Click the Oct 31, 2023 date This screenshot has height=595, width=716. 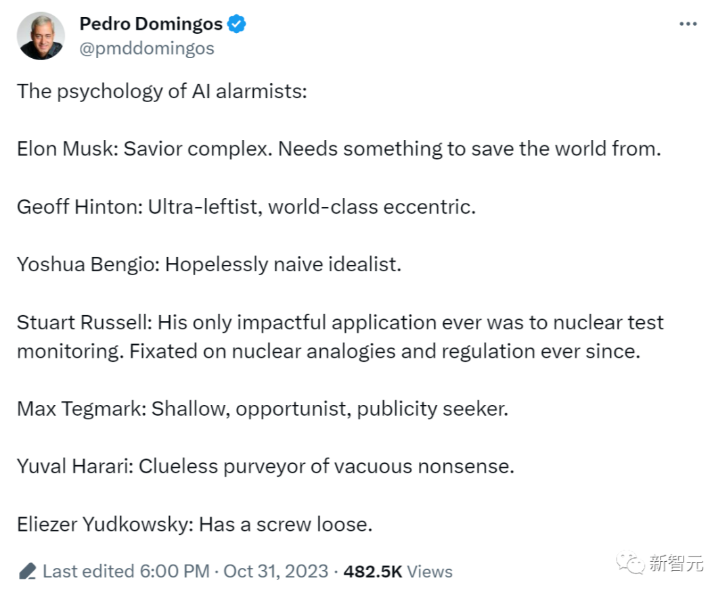click(x=275, y=571)
